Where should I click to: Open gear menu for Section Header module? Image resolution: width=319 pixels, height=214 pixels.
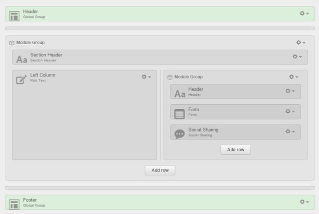(297, 57)
